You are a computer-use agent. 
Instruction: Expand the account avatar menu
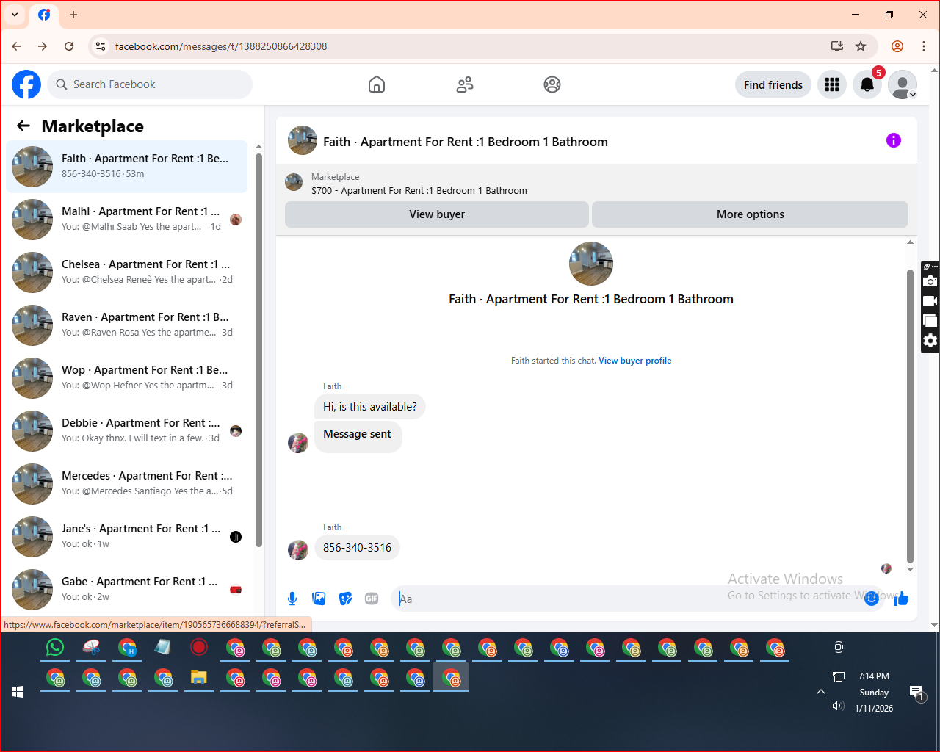pyautogui.click(x=903, y=84)
